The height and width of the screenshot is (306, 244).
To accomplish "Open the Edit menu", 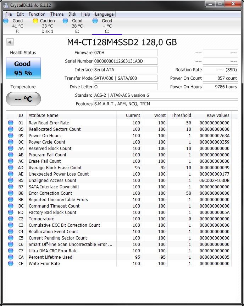I will (x=20, y=14).
